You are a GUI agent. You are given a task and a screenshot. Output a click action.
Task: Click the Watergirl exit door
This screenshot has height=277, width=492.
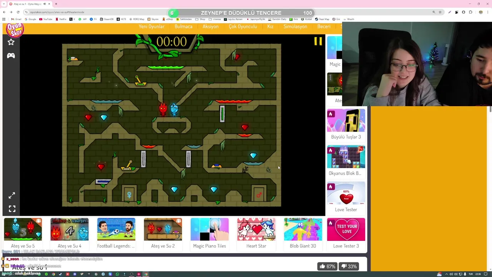pyautogui.click(x=129, y=194)
